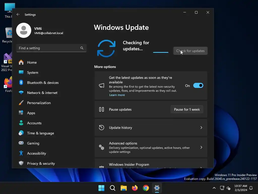
Task: Open Privacy & security settings
Action: pyautogui.click(x=41, y=163)
